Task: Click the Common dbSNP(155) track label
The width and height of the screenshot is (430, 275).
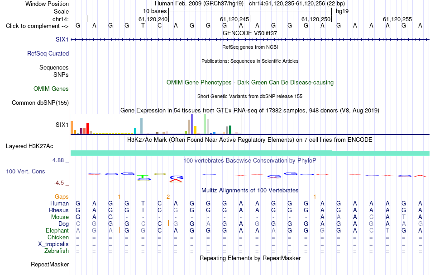Action: click(x=40, y=103)
